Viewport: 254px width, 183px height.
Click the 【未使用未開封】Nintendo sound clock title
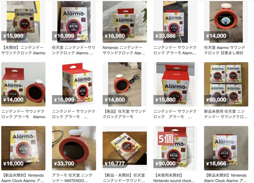(x=174, y=178)
